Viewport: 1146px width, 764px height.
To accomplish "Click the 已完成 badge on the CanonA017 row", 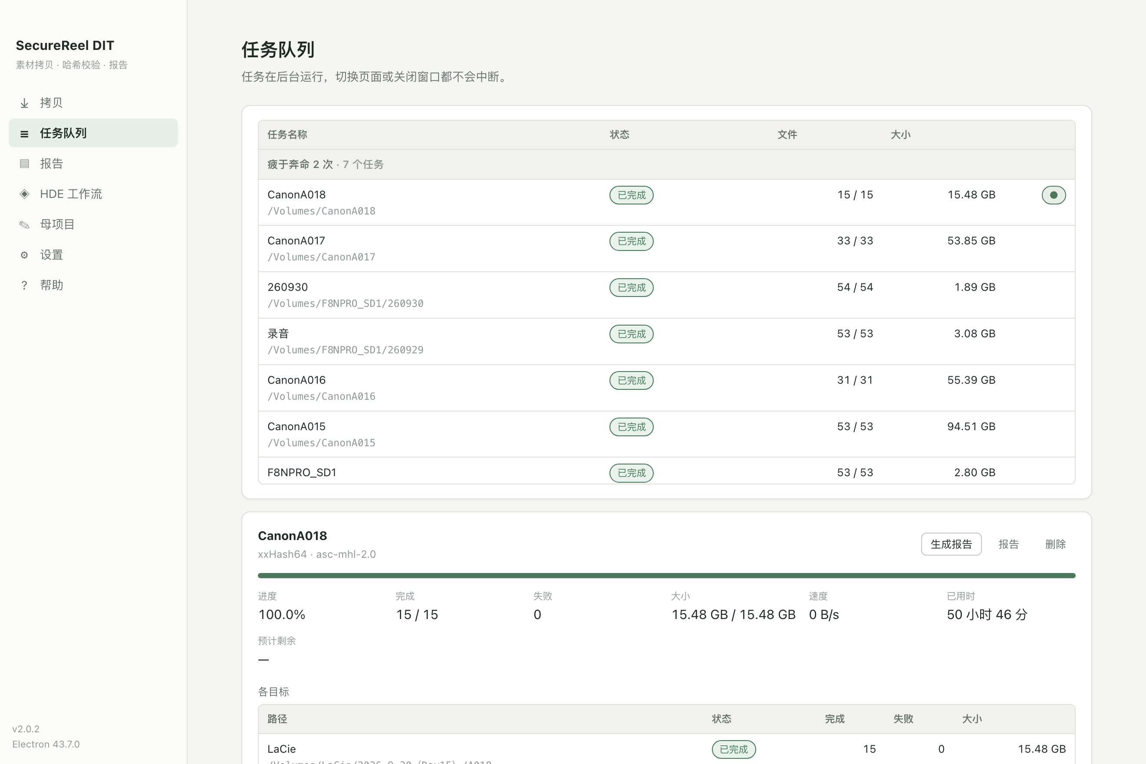I will (631, 241).
